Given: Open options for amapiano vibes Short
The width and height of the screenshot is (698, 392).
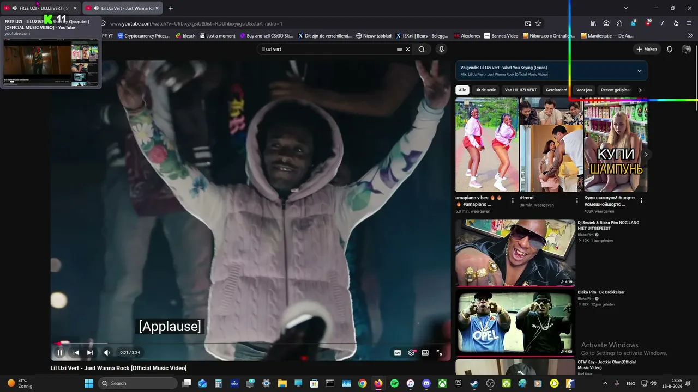Looking at the screenshot, I should (513, 200).
